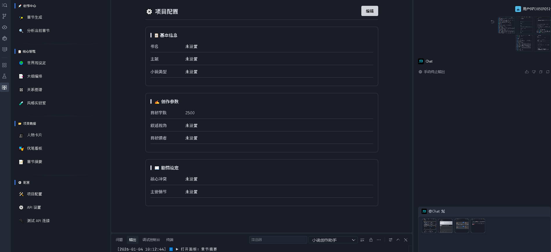Image resolution: width=551 pixels, height=252 pixels.
Task: Open the remote screen code icon
Action: pyautogui.click(x=4, y=49)
